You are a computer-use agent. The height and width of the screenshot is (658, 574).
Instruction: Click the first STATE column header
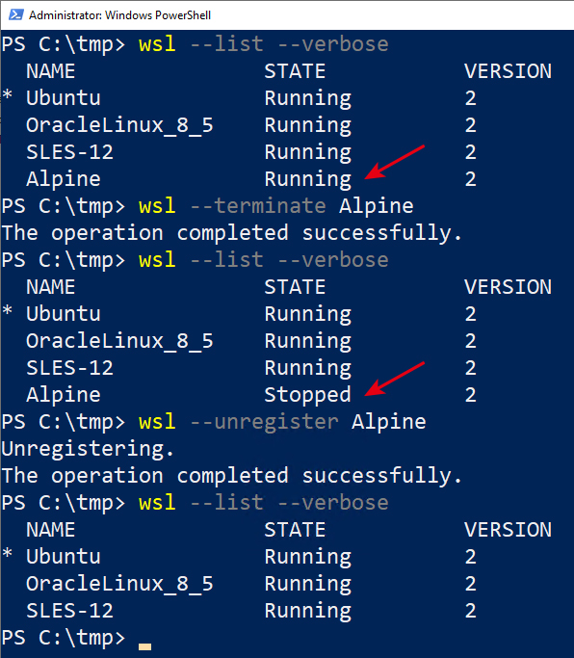(x=295, y=71)
